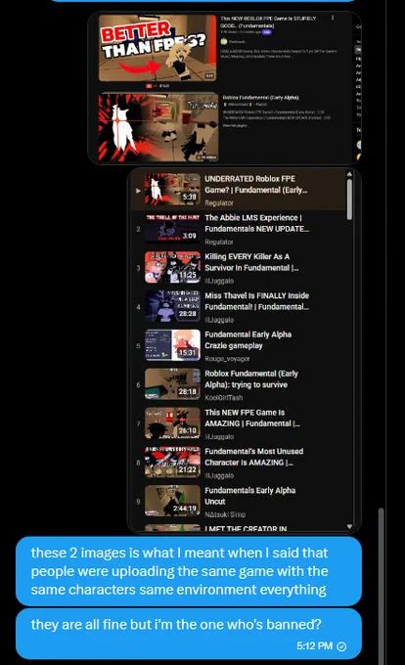Select the 'these 2 images is what I meant' message bubble
The image size is (405, 665).
tap(189, 571)
